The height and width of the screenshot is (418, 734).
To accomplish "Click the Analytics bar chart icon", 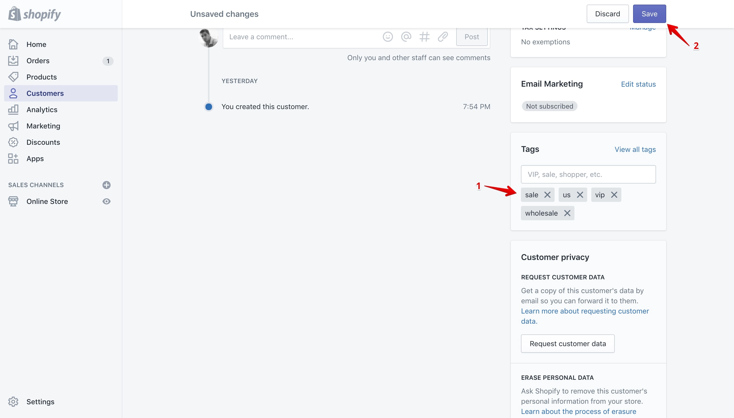I will 13,110.
